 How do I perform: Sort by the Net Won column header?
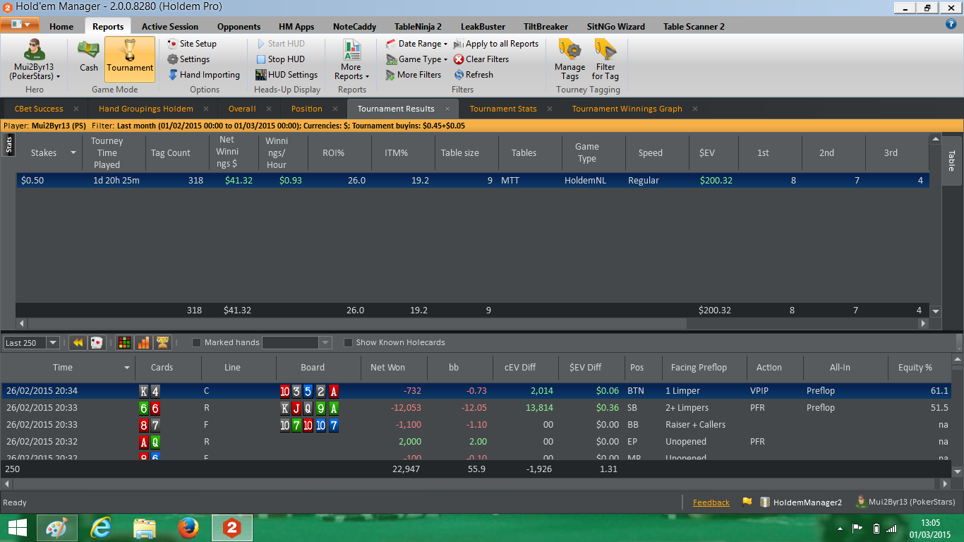tap(387, 368)
